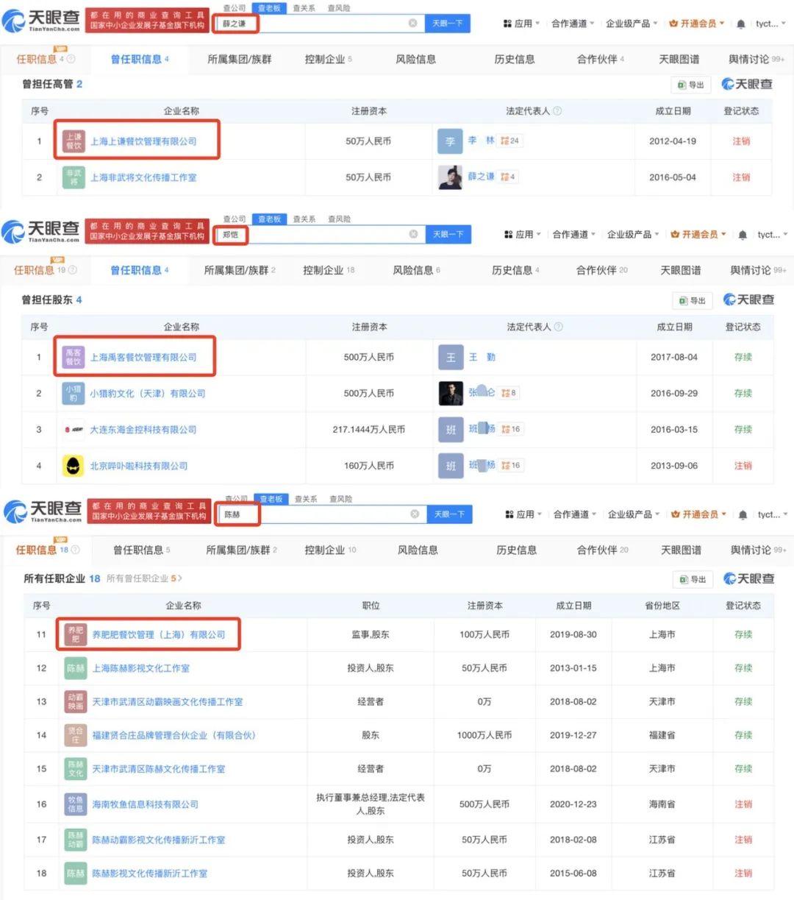The height and width of the screenshot is (900, 794).
Task: Clear the 郑恺 search box with the X icon
Action: tap(413, 234)
